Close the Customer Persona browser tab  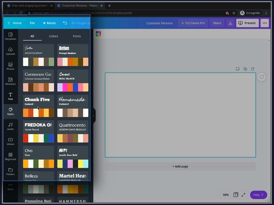tap(102, 6)
